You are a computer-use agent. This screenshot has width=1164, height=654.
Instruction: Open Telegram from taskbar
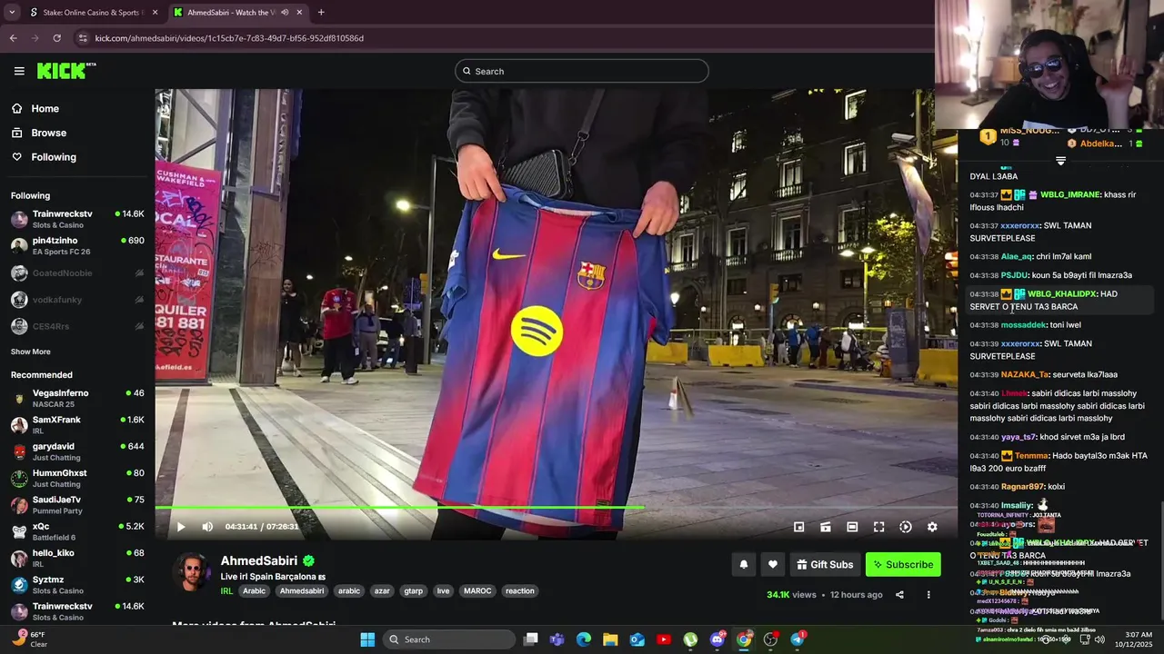tap(798, 639)
